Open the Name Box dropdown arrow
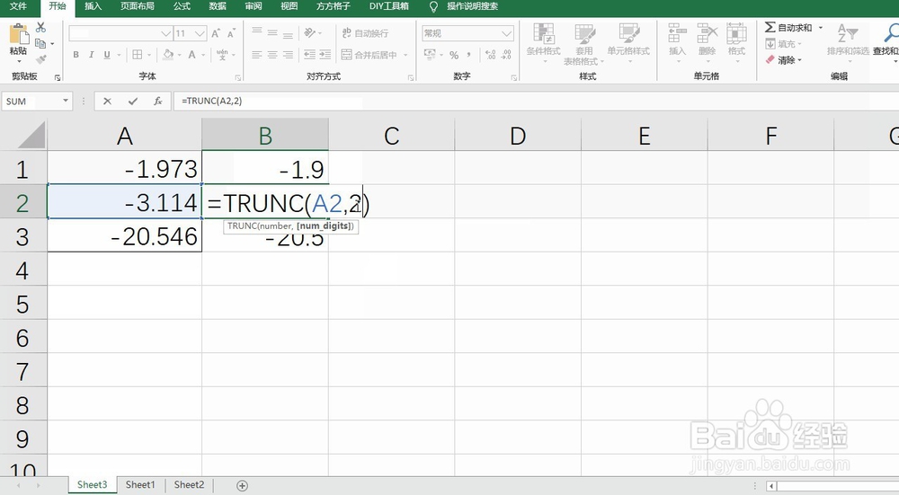This screenshot has height=495, width=899. [x=66, y=101]
